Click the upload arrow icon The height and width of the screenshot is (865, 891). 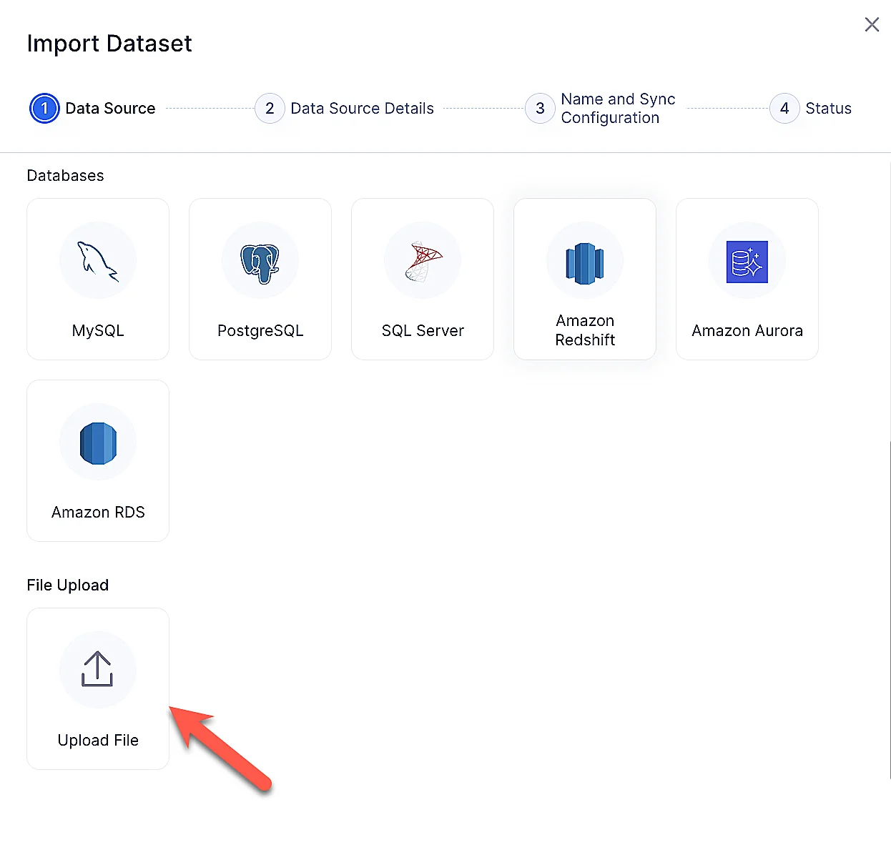point(97,669)
